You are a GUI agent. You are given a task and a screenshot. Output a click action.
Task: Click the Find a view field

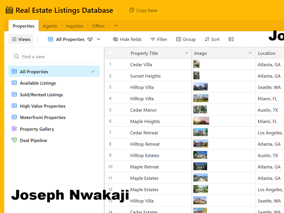coord(54,57)
